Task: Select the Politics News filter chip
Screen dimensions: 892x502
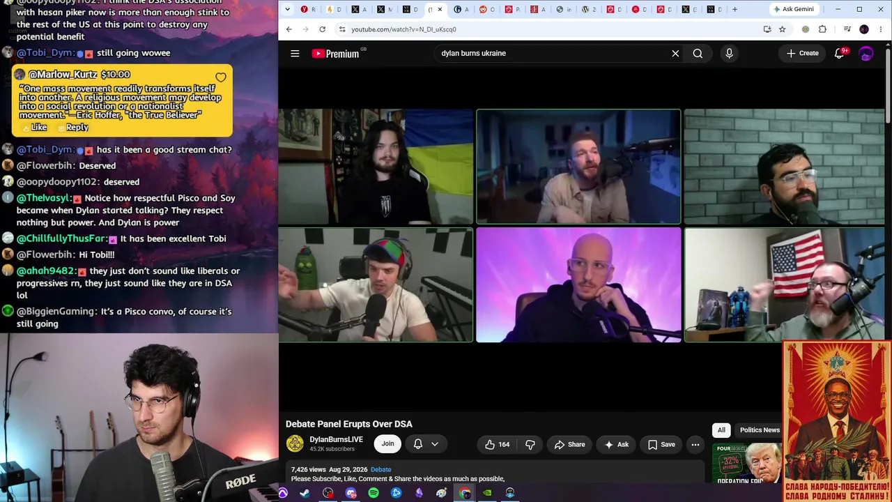Action: 759,430
